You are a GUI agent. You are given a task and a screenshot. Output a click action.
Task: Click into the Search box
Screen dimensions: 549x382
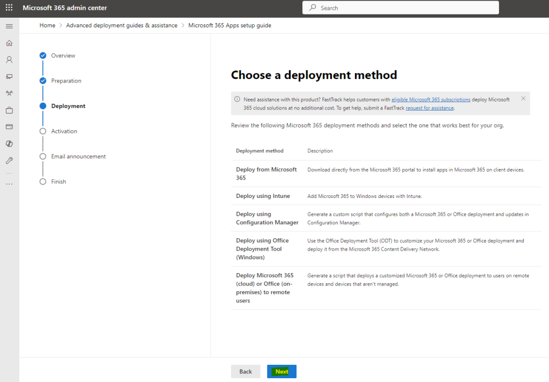coord(400,8)
